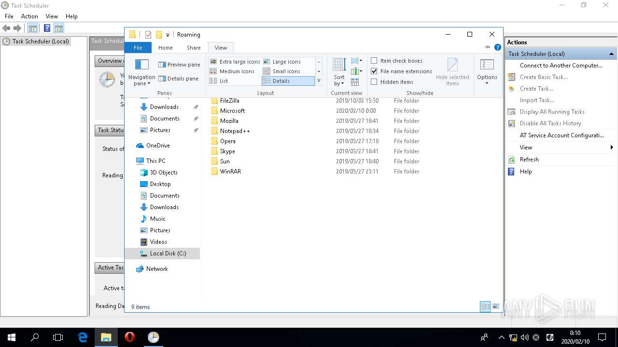Click Disable All Tasks History action
The image size is (618, 347).
point(550,123)
